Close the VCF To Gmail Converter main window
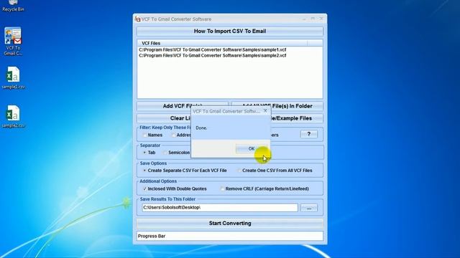Viewport: 460px width, 258px height. click(321, 19)
